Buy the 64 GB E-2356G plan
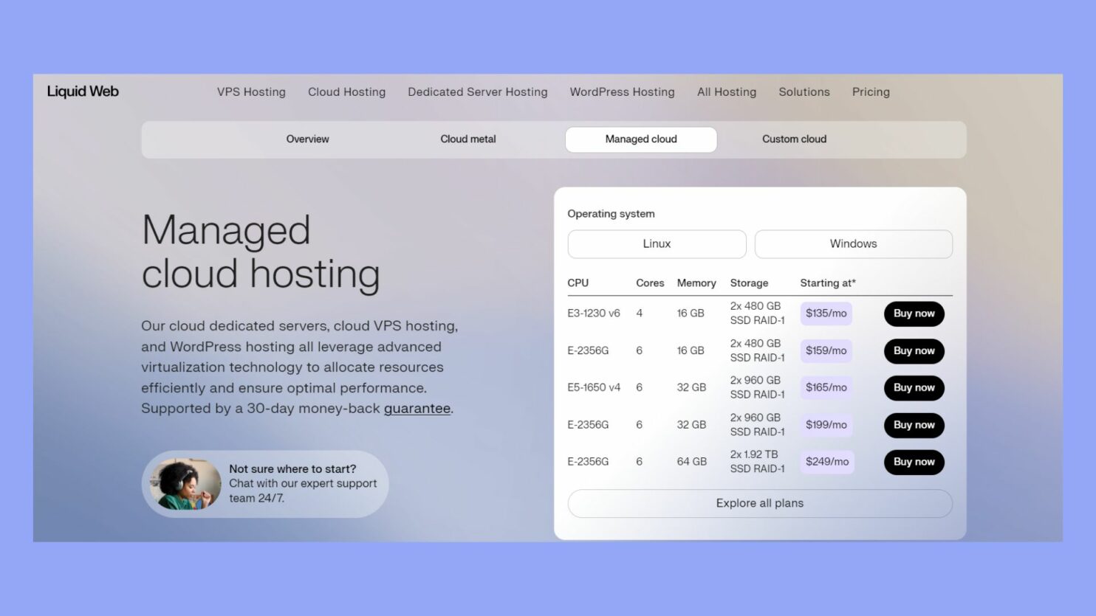The height and width of the screenshot is (616, 1096). tap(914, 462)
